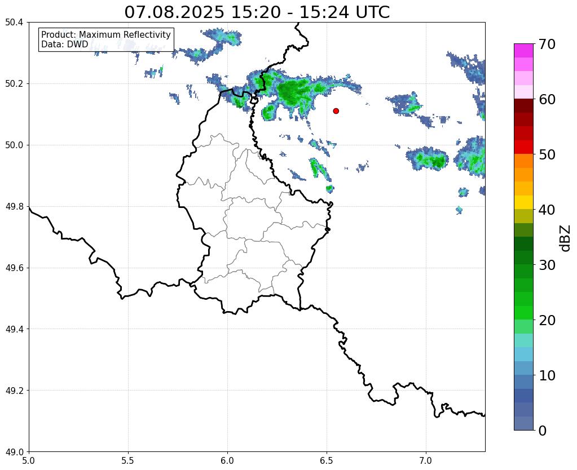The image size is (577, 470).
Task: Click the Data: DWD label text
Action: click(65, 45)
